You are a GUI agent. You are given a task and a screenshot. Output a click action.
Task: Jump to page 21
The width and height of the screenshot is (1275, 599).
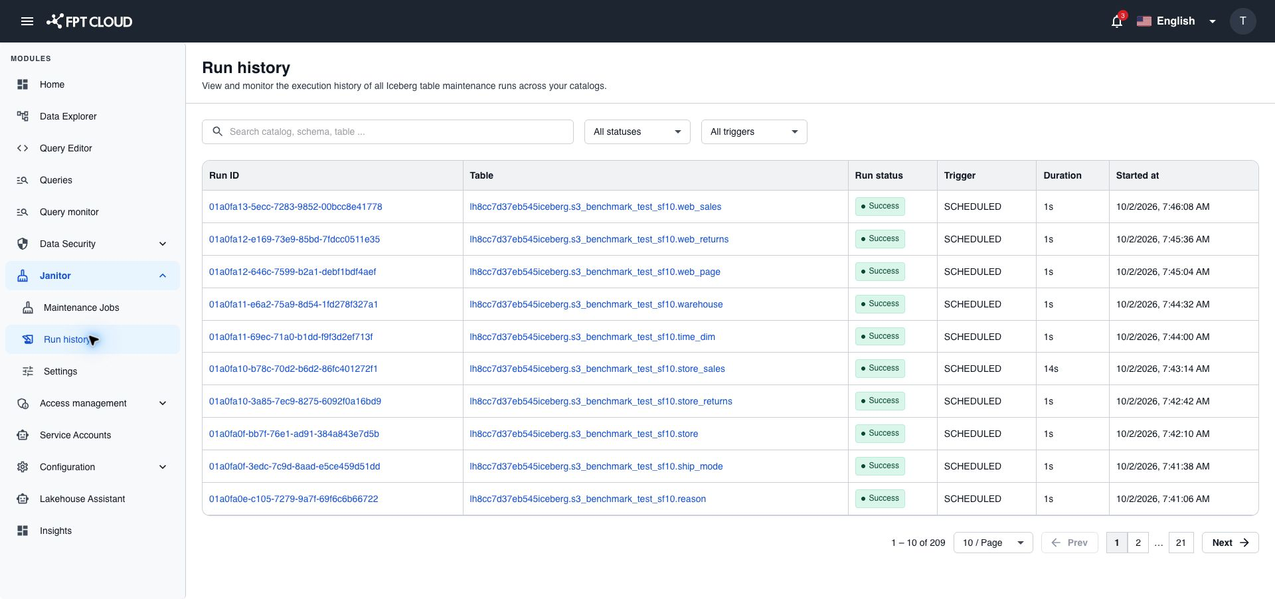[x=1181, y=543]
